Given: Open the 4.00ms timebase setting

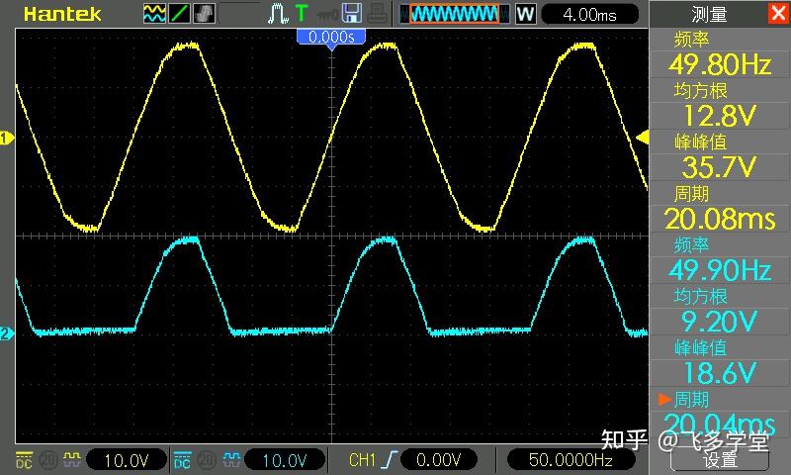Looking at the screenshot, I should pyautogui.click(x=589, y=14).
